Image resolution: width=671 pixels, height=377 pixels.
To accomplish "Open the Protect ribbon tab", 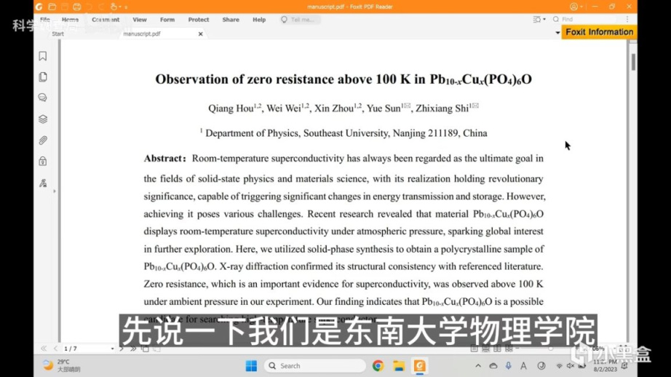I will 199,20.
